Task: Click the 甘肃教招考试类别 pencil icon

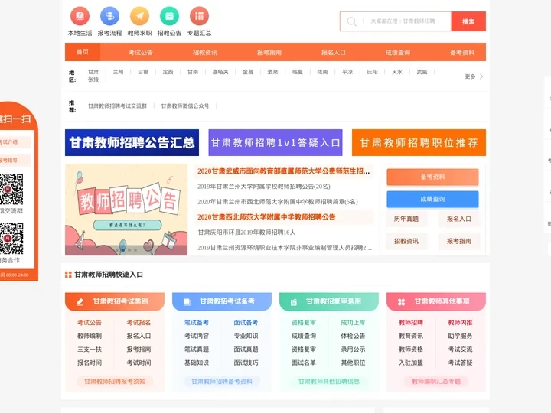Action: (x=80, y=301)
